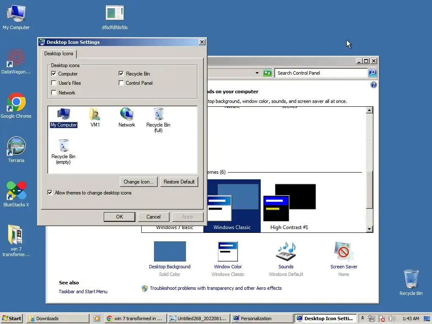Switch to Untitled268 taskbar item
The width and height of the screenshot is (432, 324).
coord(199,319)
